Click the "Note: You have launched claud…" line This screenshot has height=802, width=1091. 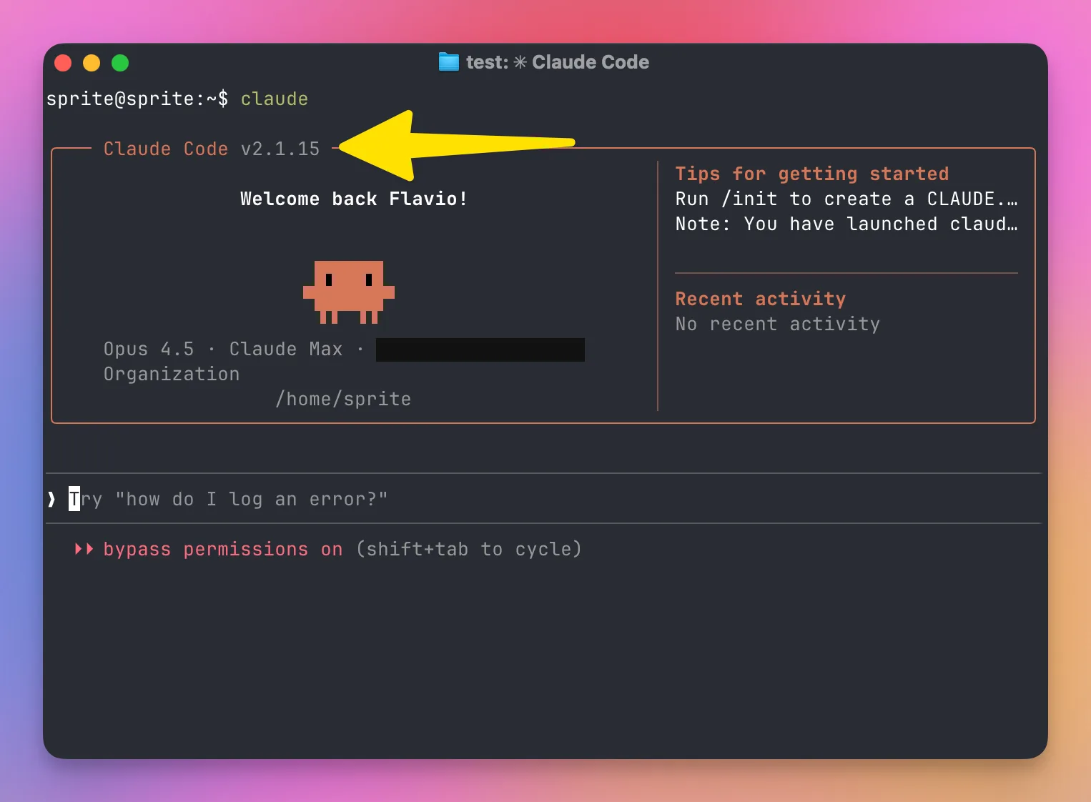846,224
